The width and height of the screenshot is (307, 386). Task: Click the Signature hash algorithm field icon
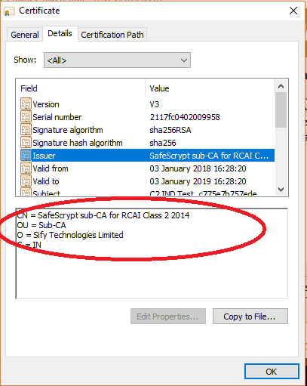point(26,143)
